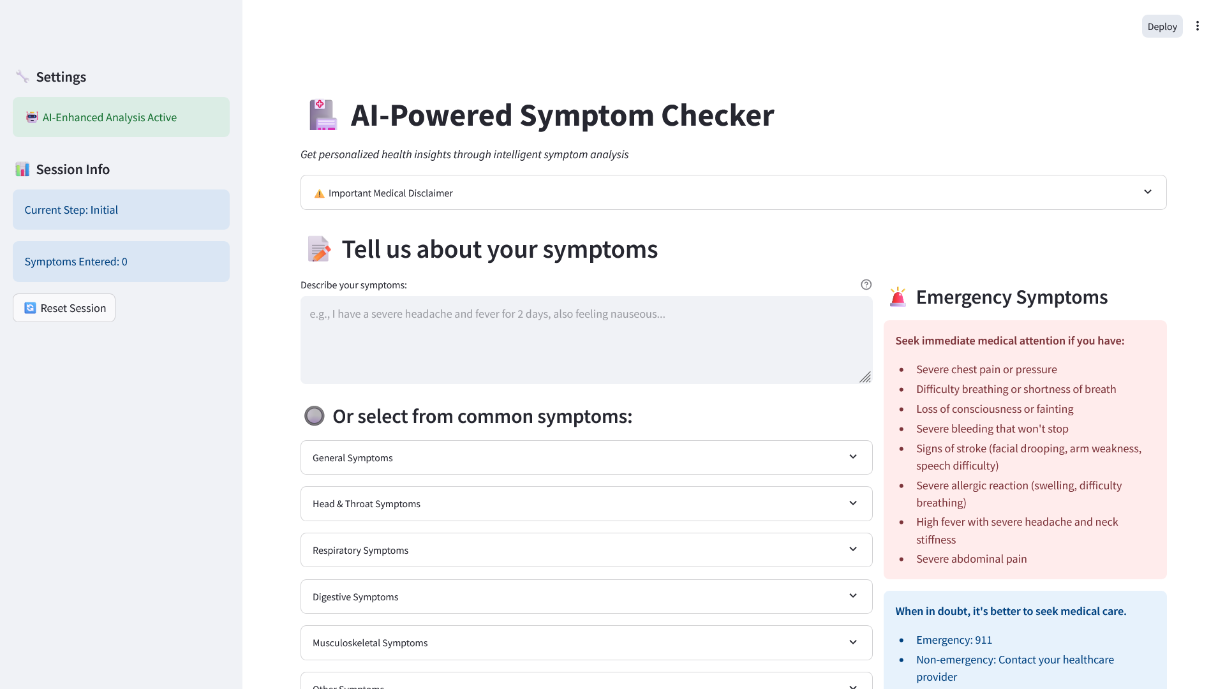Expand the General Symptoms list
This screenshot has height=689, width=1225.
coord(586,457)
